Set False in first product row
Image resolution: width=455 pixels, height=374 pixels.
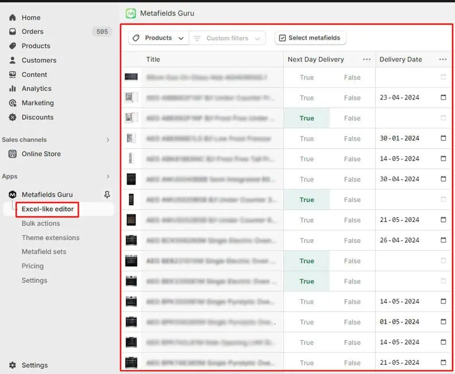pyautogui.click(x=352, y=77)
